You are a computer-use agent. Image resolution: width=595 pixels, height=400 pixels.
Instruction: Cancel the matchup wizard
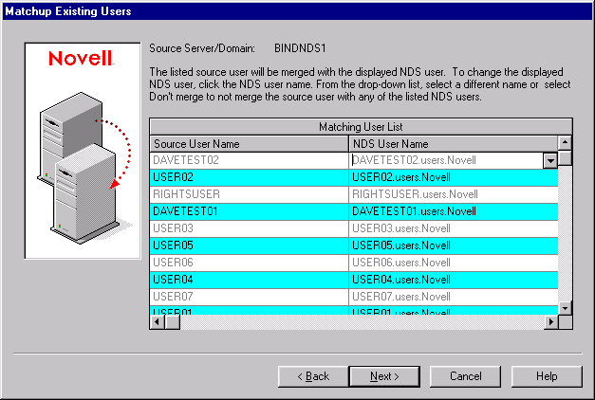click(x=466, y=376)
